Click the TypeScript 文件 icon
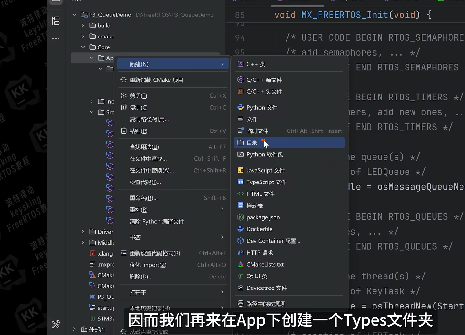Screen dimensions: 465x335 (x=241, y=182)
